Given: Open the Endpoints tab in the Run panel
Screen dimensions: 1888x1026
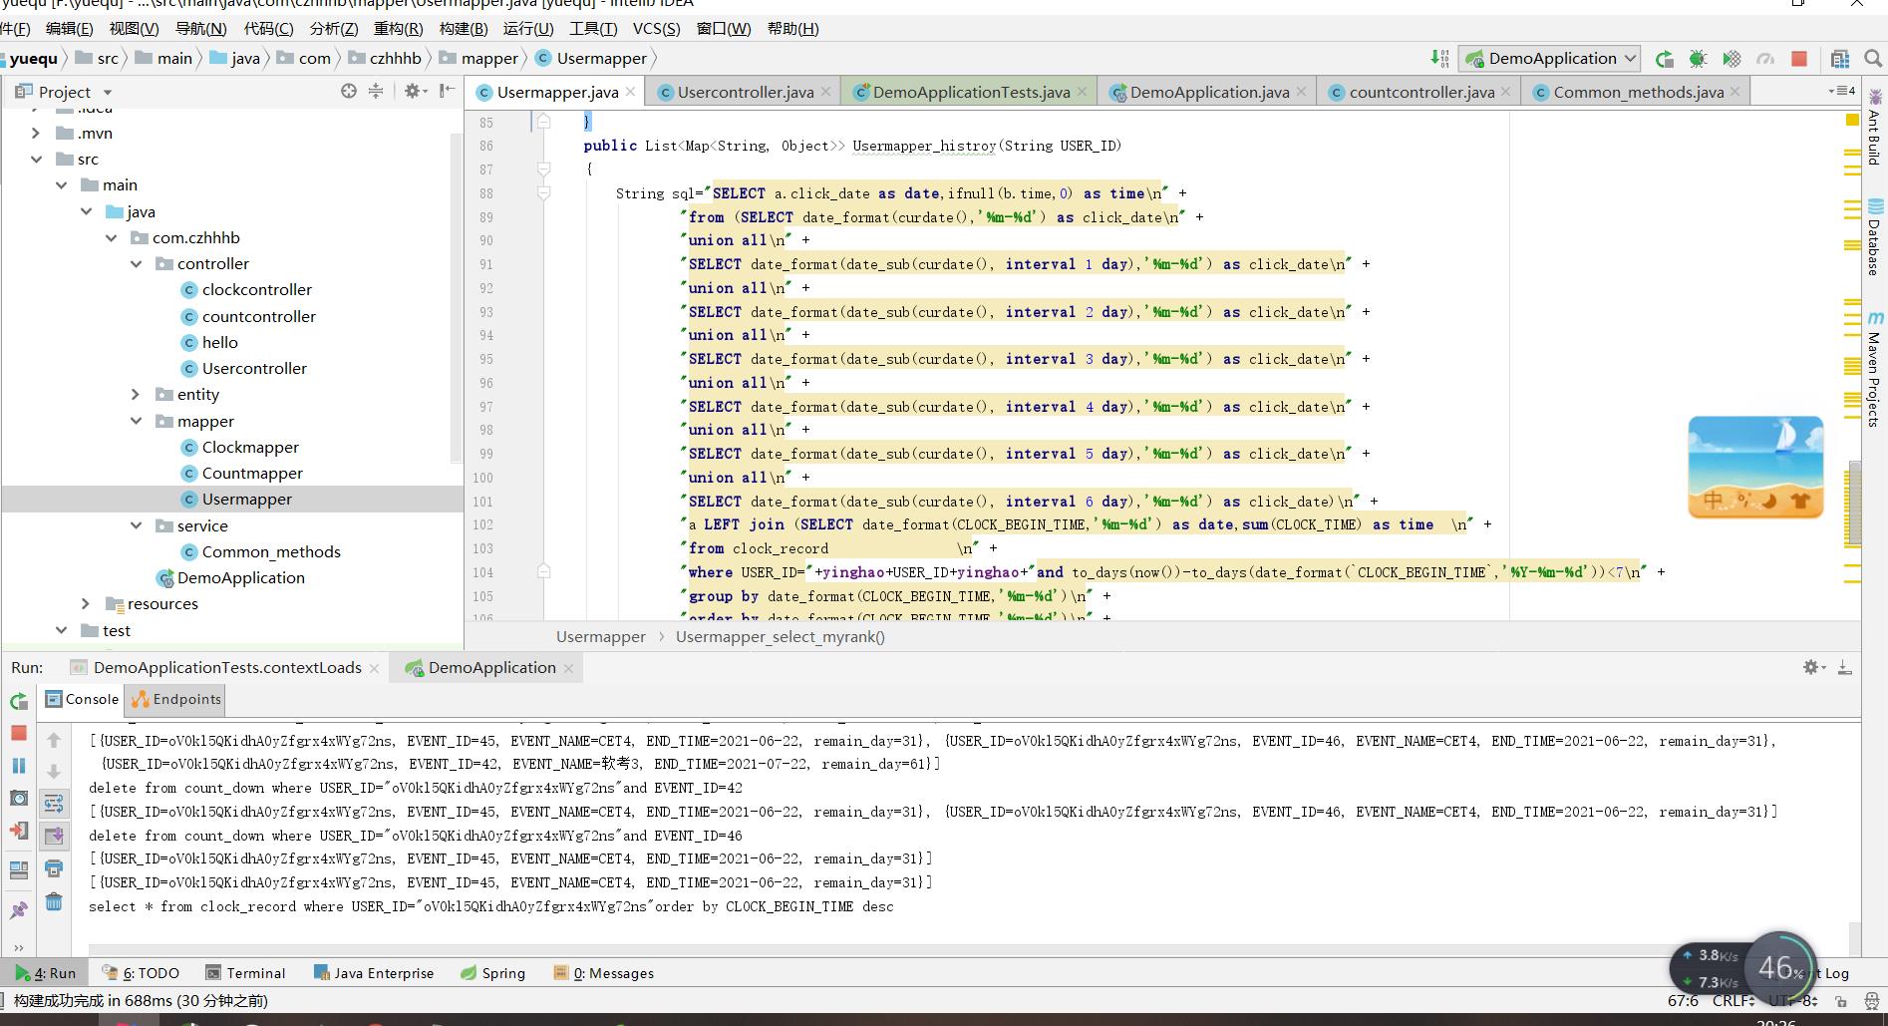Looking at the screenshot, I should [x=175, y=699].
